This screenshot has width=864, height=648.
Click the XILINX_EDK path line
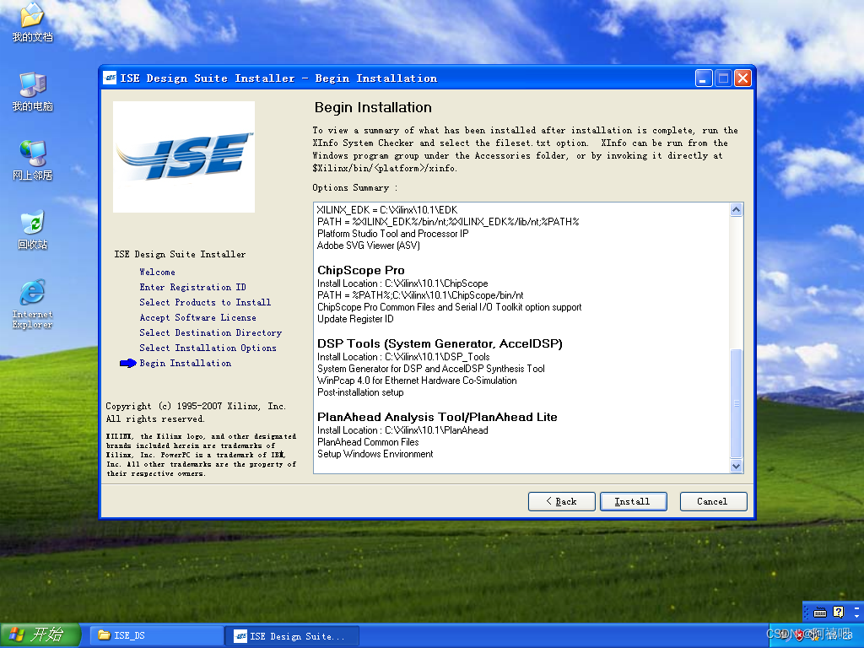pos(386,209)
